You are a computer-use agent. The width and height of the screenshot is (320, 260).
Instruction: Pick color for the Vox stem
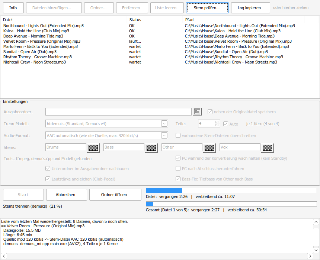click(x=267, y=148)
